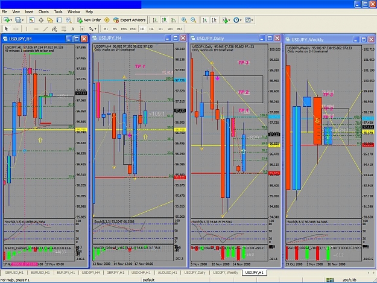Open the Arrows objects icon
Screen dimensions: 377x283
point(91,29)
